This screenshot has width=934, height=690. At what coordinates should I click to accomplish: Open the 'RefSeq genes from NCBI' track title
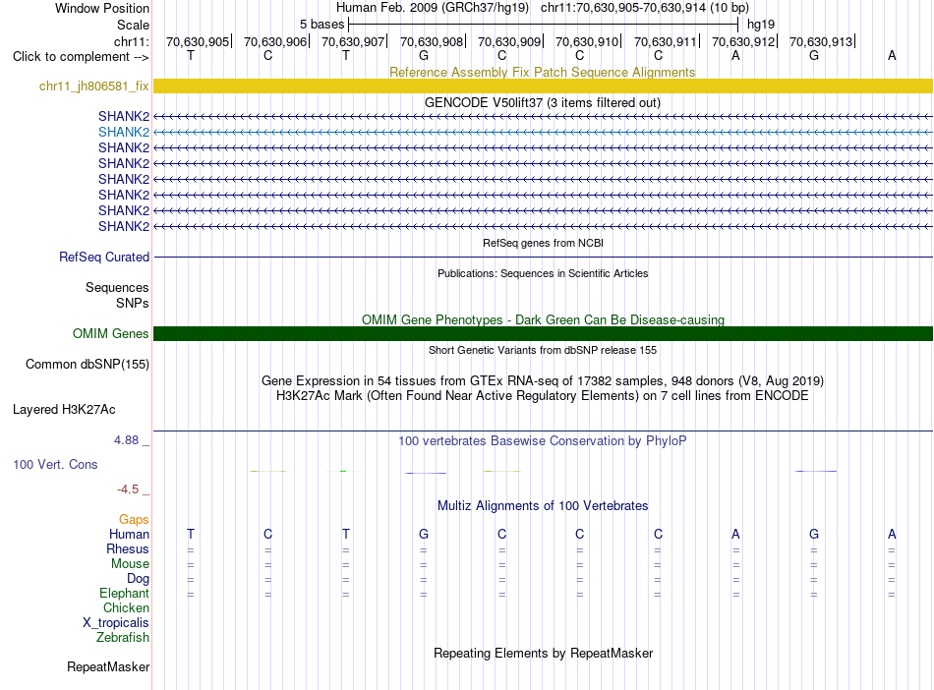coord(543,243)
